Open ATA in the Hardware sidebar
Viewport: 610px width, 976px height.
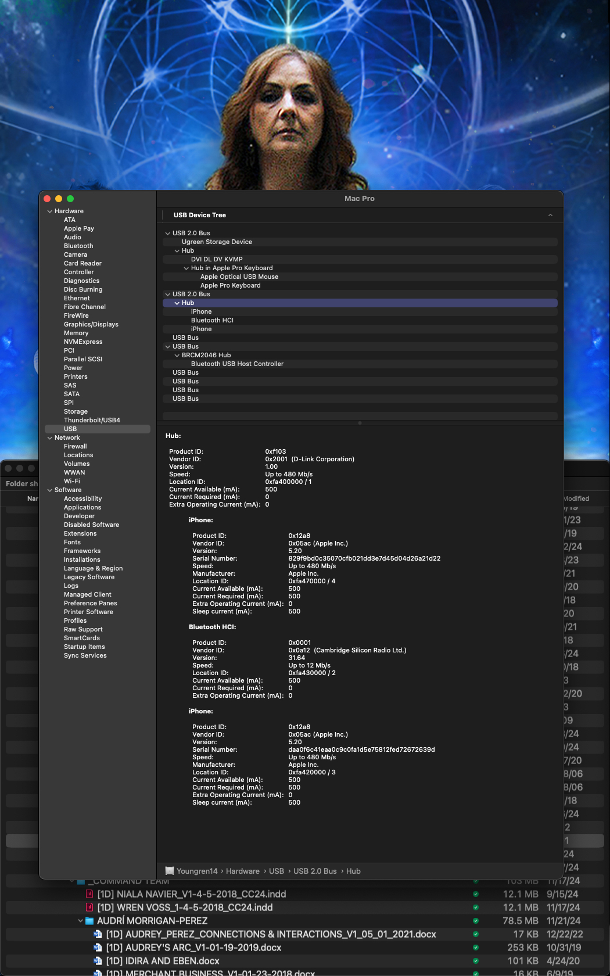70,220
